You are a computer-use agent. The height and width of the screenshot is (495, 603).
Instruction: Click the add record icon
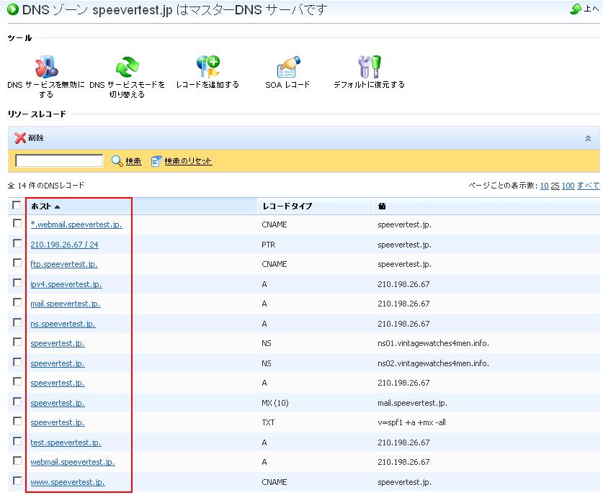(207, 67)
